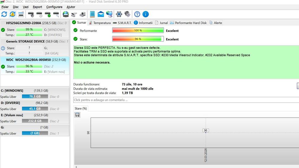Open the Ajutor menu
299x168 pixels.
point(71,7)
